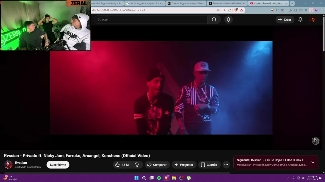
Task: Dislike the video with thumbs-down
Action: (137, 165)
